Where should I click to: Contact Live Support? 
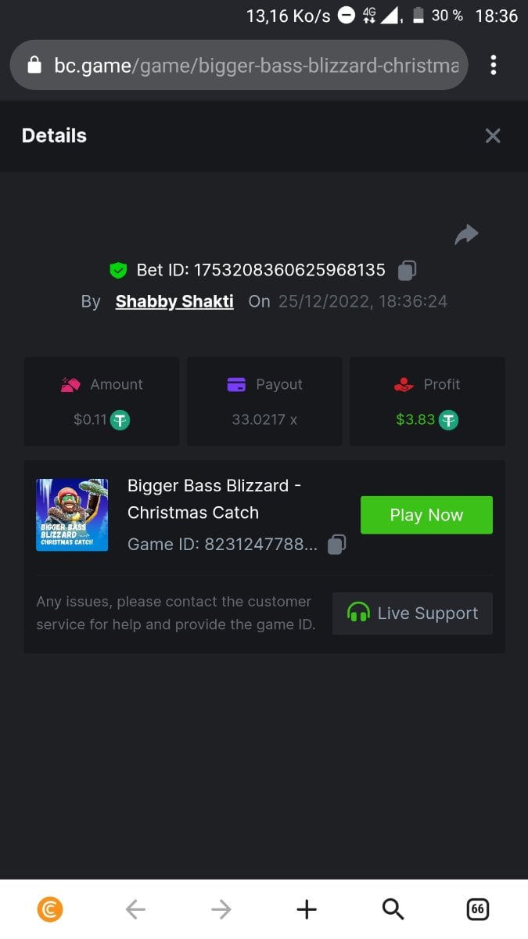pos(412,613)
